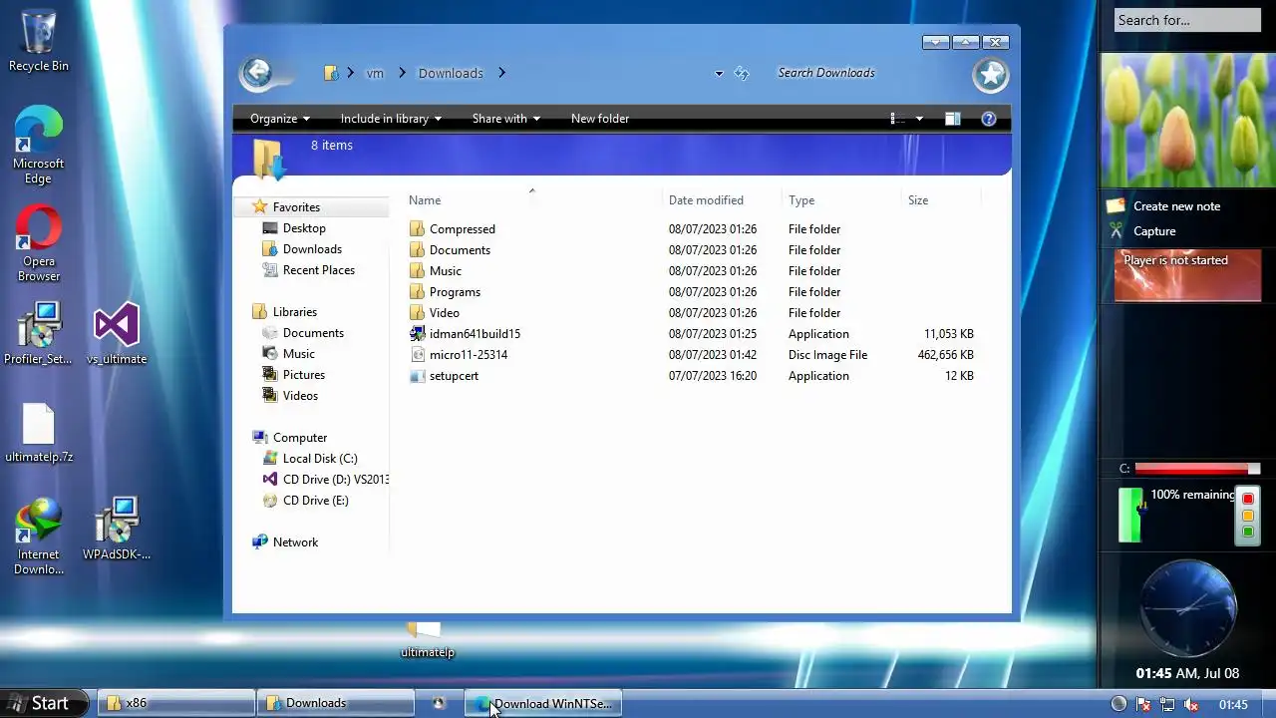This screenshot has height=718, width=1276.
Task: Click the Downloads breadcrumb in address bar
Action: (x=451, y=73)
